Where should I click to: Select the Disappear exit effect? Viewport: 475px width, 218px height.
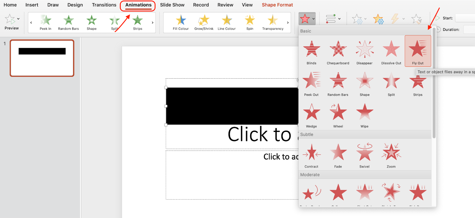coord(365,52)
